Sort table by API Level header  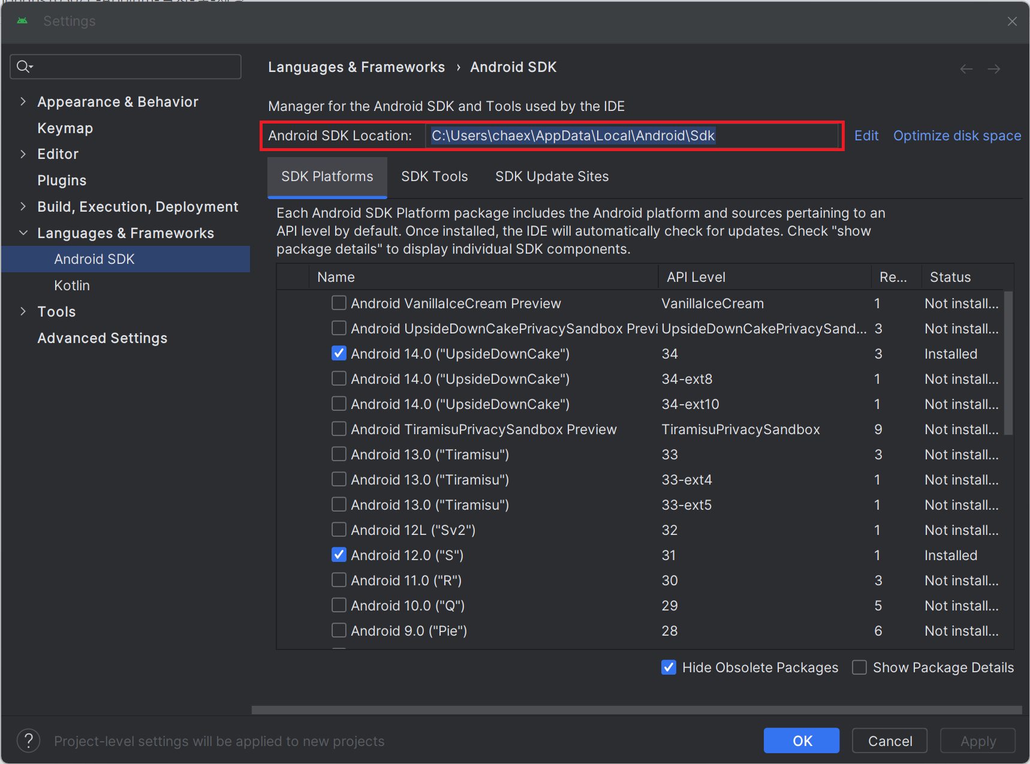764,277
